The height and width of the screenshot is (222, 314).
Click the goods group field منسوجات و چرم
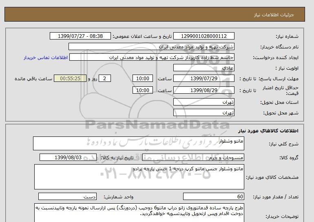pos(193,157)
